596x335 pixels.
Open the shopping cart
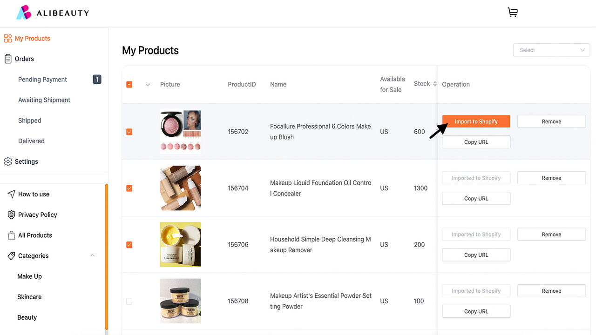tap(512, 12)
